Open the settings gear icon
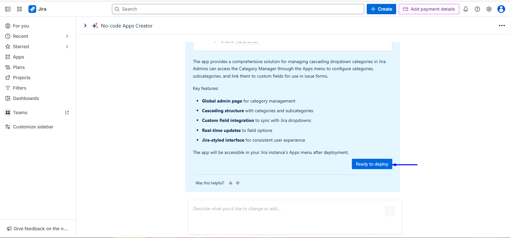 pos(489,9)
